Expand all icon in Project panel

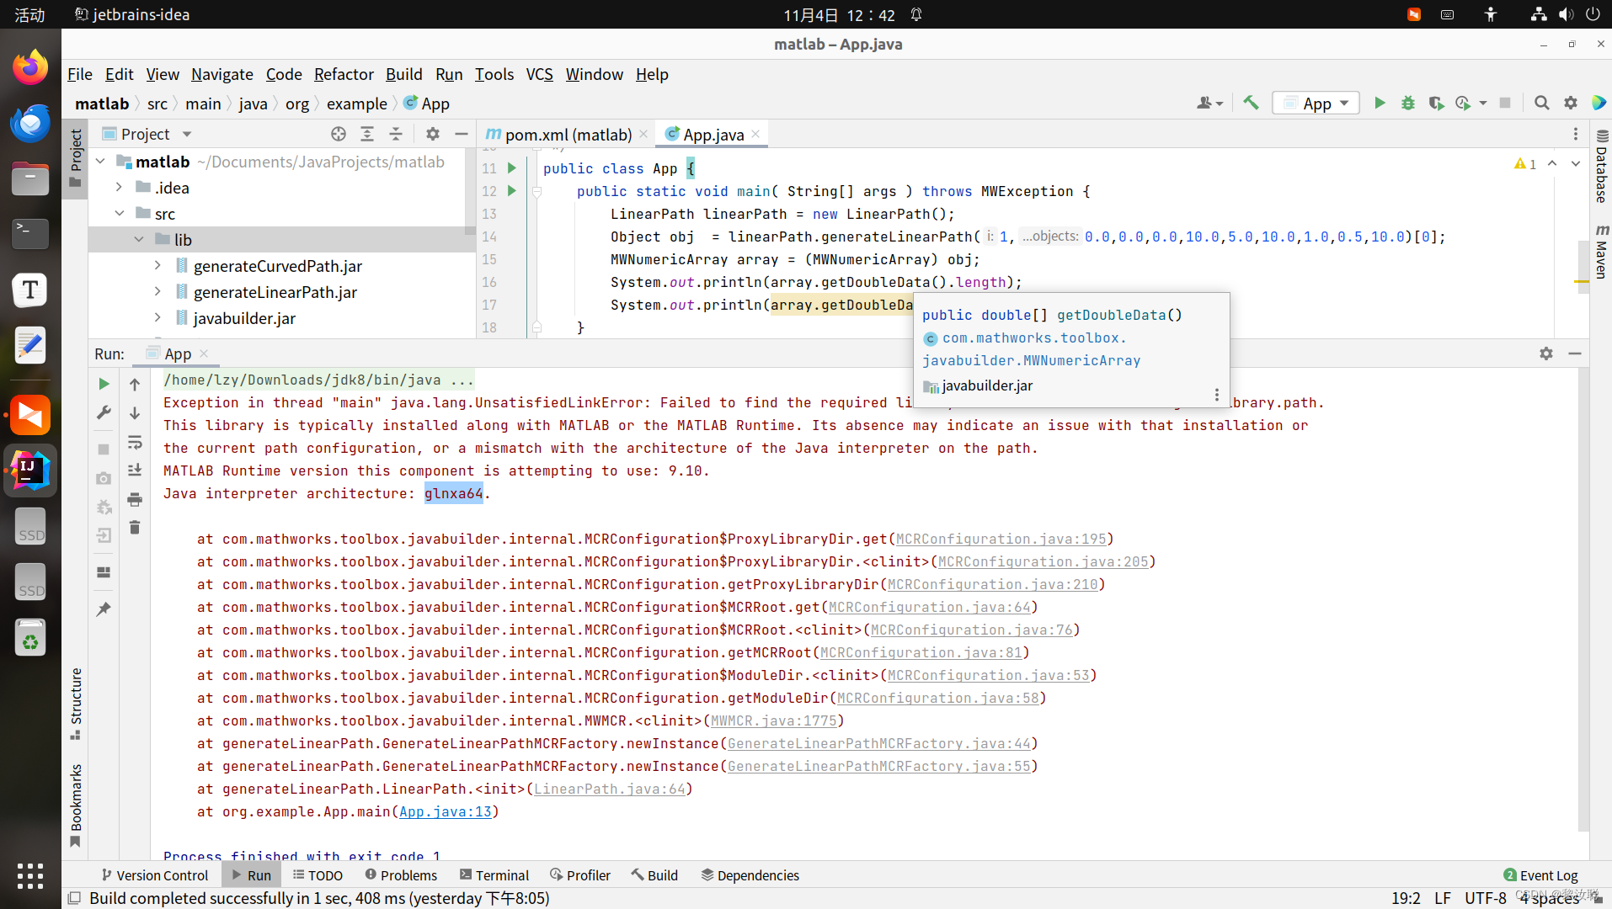point(367,134)
